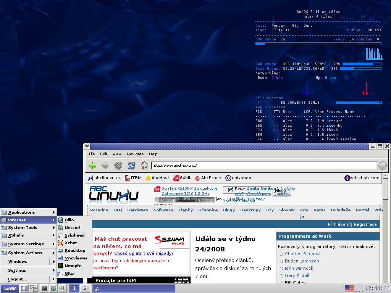Image resolution: width=391 pixels, height=293 pixels.
Task: Click the throbber globe beside the address bar
Action: [x=382, y=166]
